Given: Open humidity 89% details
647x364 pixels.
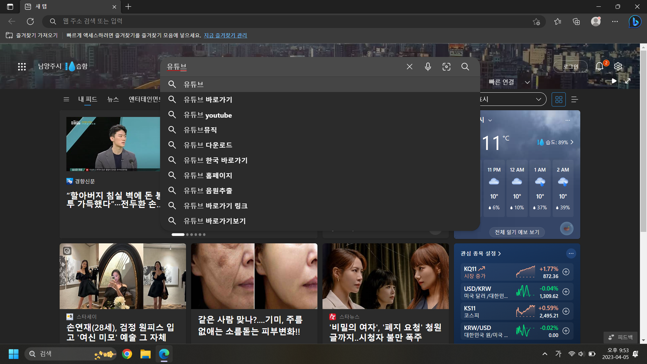Looking at the screenshot, I should [x=555, y=142].
